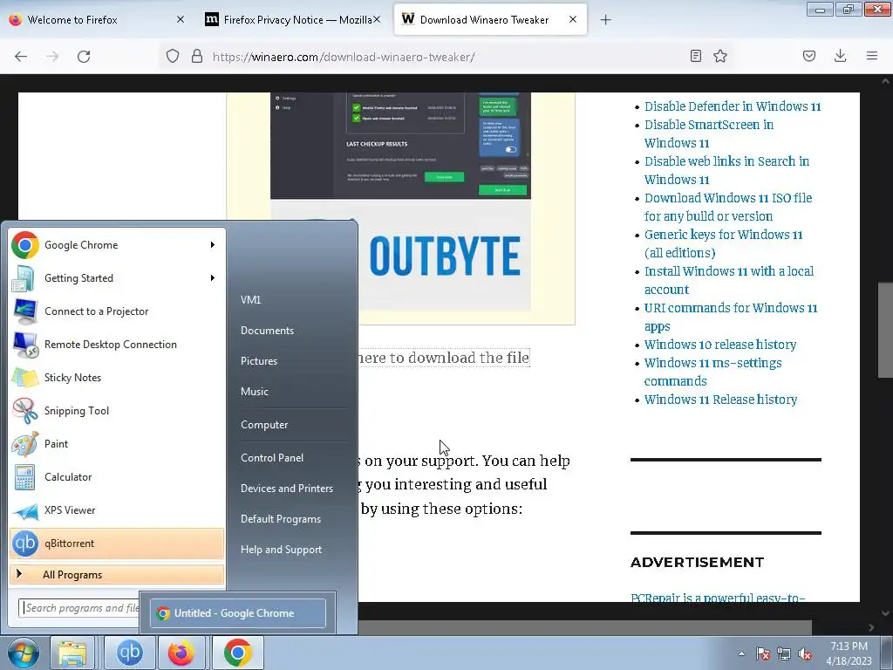The width and height of the screenshot is (893, 670).
Task: Close the Download Winaero Tweaker tab
Action: (573, 19)
